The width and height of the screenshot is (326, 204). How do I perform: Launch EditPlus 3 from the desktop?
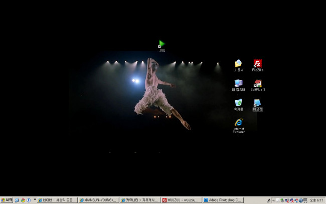[257, 83]
